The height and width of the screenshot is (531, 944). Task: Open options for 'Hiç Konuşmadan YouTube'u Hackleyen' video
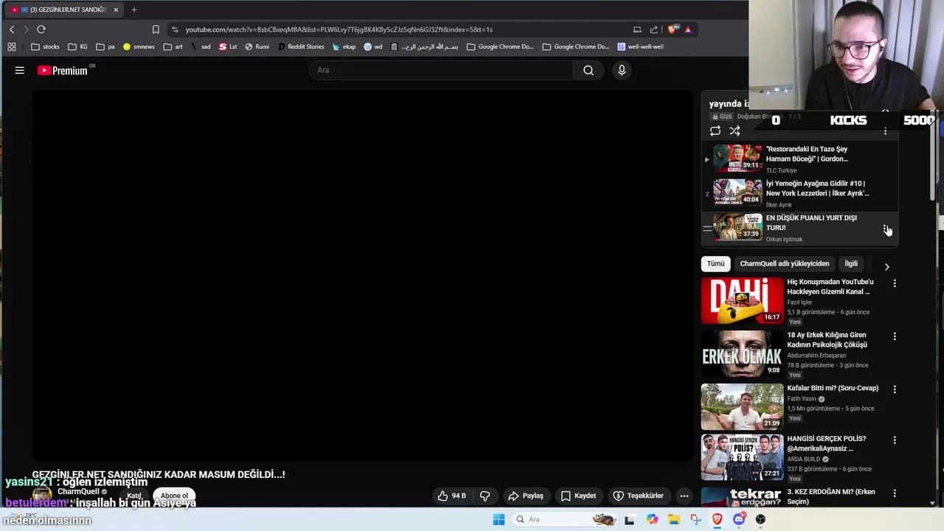click(895, 283)
